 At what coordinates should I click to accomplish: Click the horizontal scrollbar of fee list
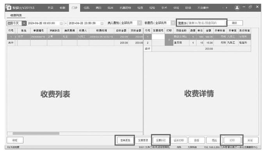tap(36, 133)
